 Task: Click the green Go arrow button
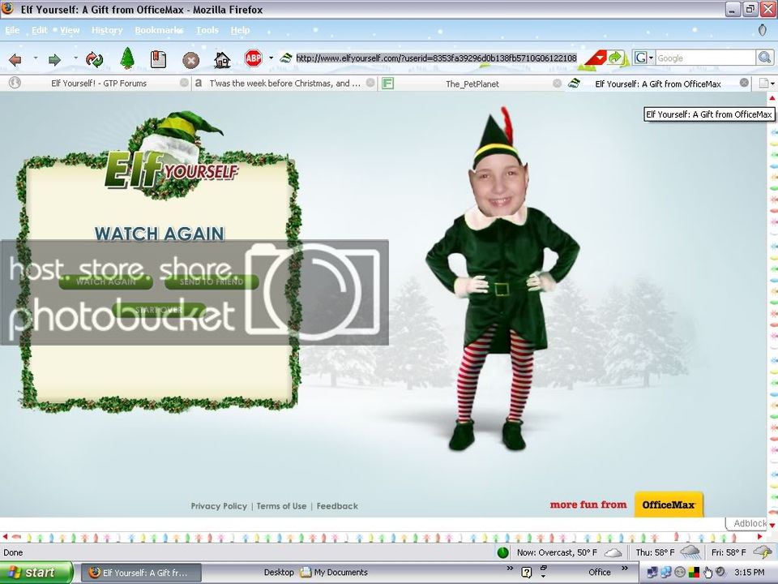point(615,58)
